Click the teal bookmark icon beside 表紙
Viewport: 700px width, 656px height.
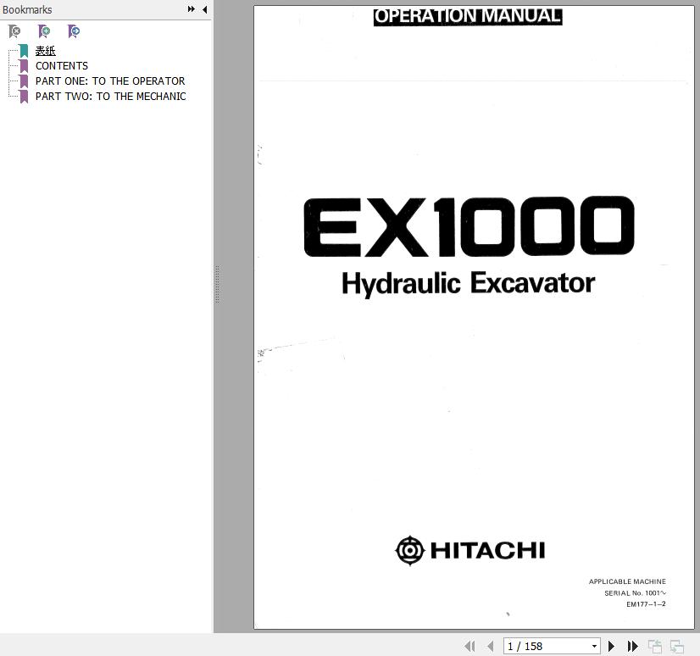[x=24, y=51]
